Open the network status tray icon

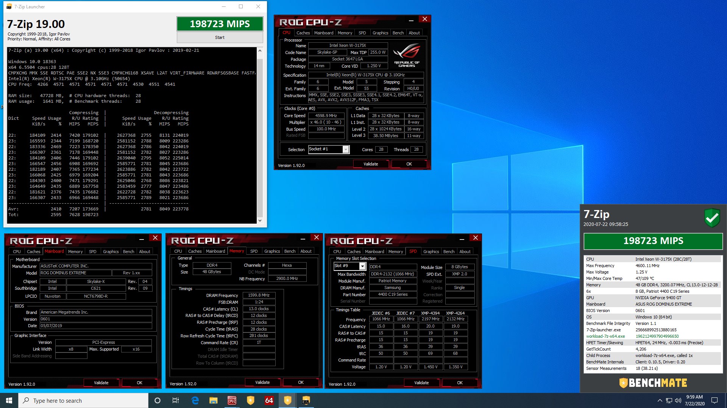[x=669, y=400]
